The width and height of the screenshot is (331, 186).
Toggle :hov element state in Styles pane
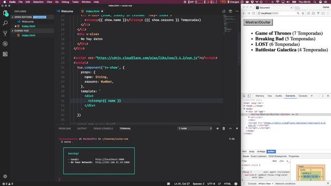[x=275, y=161]
